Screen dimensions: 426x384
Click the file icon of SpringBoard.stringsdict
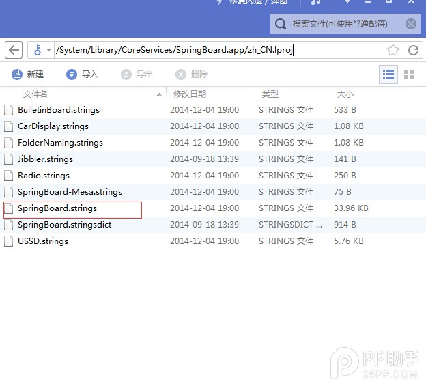tap(8, 225)
